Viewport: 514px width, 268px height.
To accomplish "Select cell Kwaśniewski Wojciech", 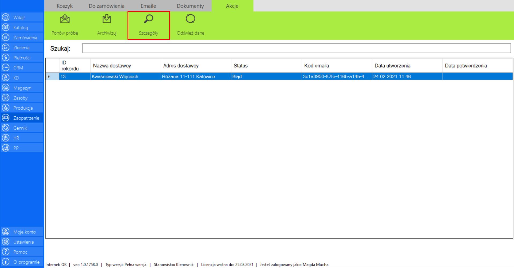I will [x=126, y=76].
